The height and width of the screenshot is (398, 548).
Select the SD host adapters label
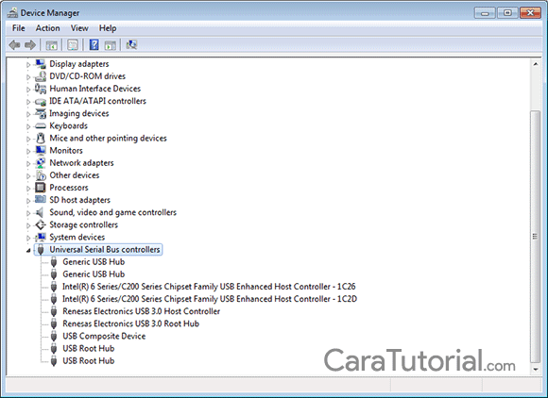point(79,200)
